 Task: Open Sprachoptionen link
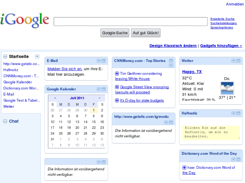222,28
